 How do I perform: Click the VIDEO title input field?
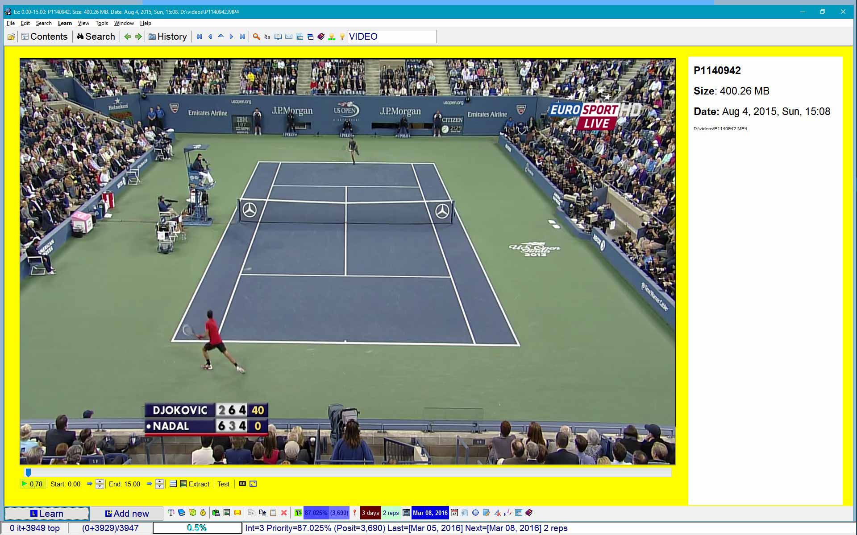pyautogui.click(x=391, y=37)
